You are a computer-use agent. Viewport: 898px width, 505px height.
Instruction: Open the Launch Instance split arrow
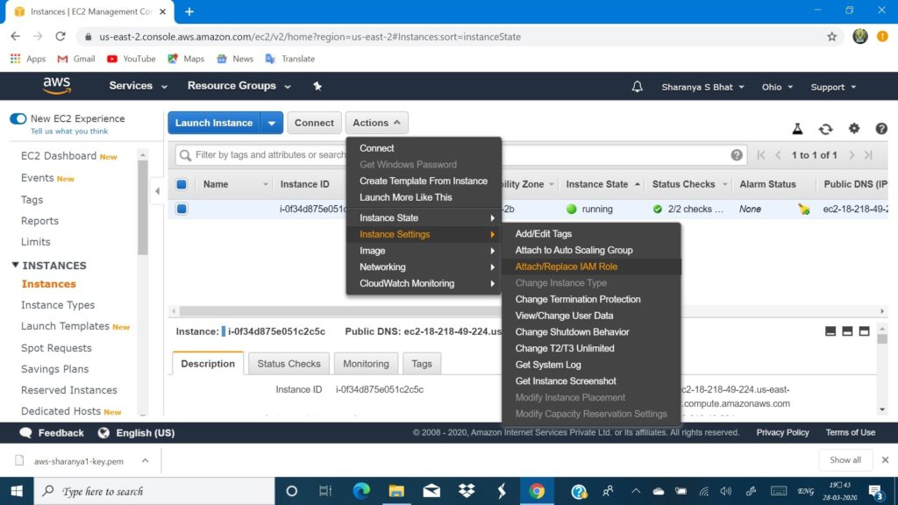pos(272,123)
